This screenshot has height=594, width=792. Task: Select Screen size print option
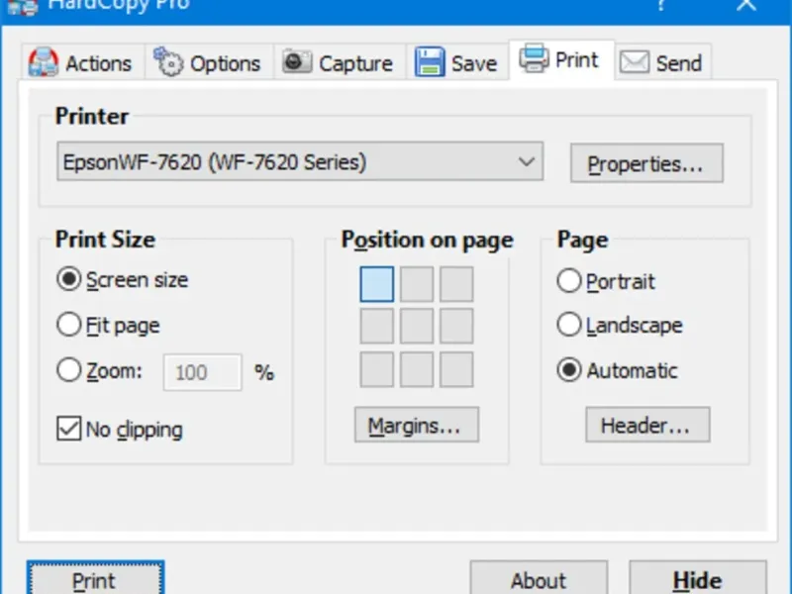122,279
